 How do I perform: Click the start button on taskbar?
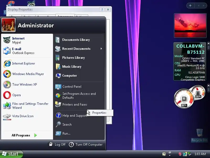point(12,154)
